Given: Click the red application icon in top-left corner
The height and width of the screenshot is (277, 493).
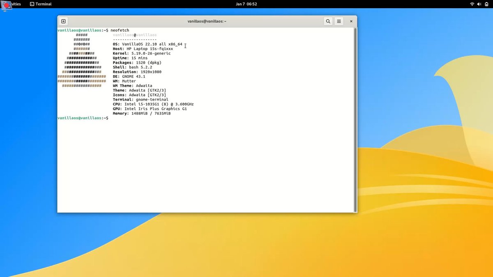Looking at the screenshot, I should [6, 5].
